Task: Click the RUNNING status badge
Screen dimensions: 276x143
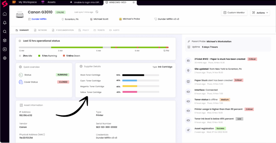Action: (x=63, y=75)
